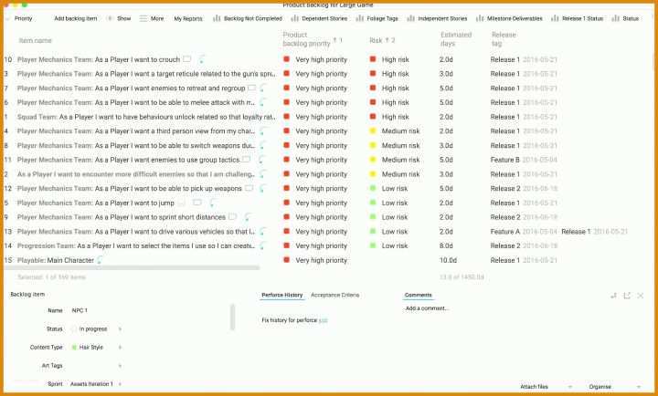658x396 pixels.
Task: Open the Dependent Stories report chart icon
Action: click(294, 18)
